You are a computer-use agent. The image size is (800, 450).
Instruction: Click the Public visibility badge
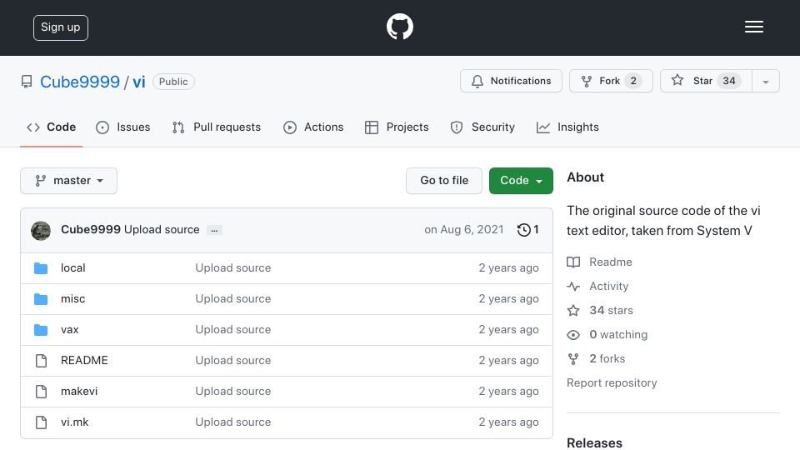point(173,82)
